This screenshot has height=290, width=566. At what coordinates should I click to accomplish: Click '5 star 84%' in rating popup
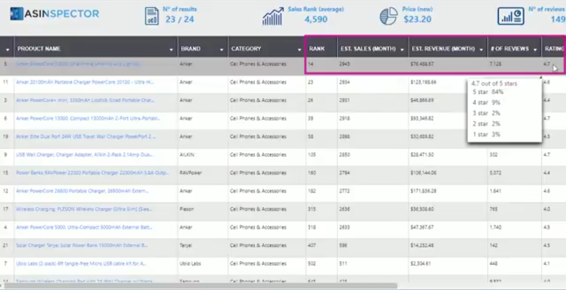(488, 92)
